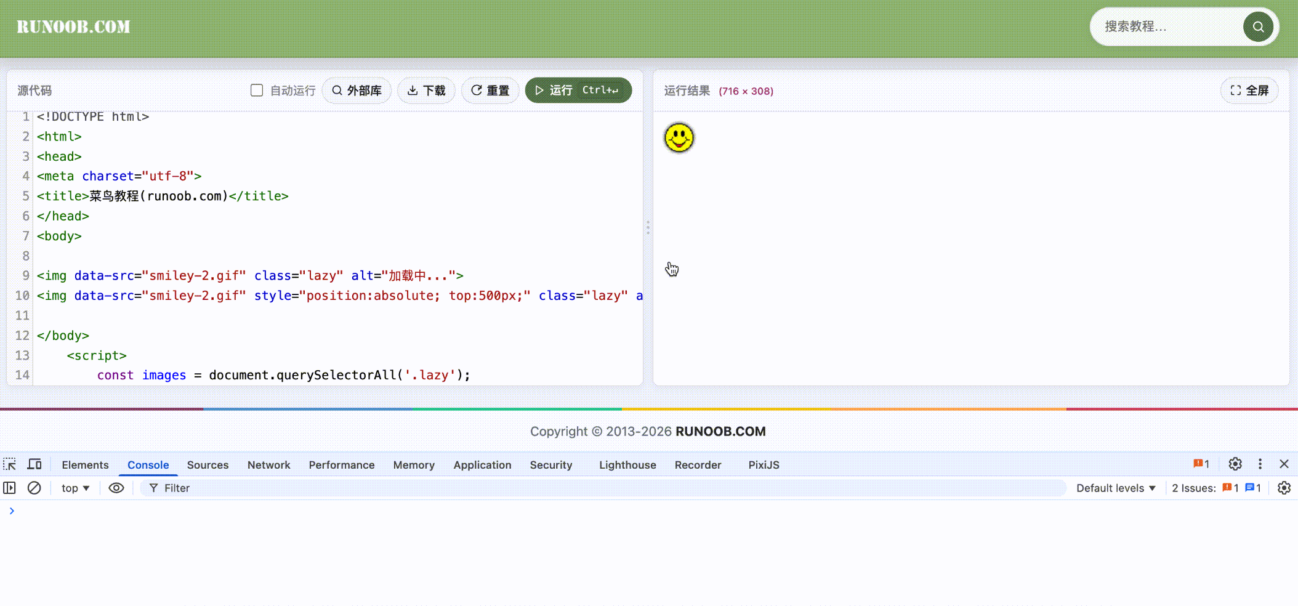The height and width of the screenshot is (606, 1298).
Task: Close the DevTools panel
Action: (1284, 464)
